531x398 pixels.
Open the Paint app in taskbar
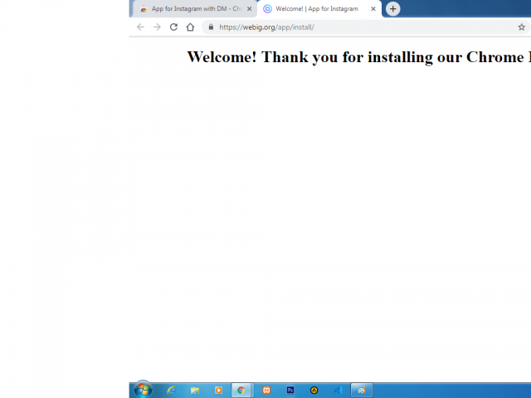(362, 391)
